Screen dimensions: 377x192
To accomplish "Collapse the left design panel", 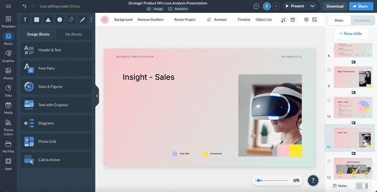I will (97, 96).
